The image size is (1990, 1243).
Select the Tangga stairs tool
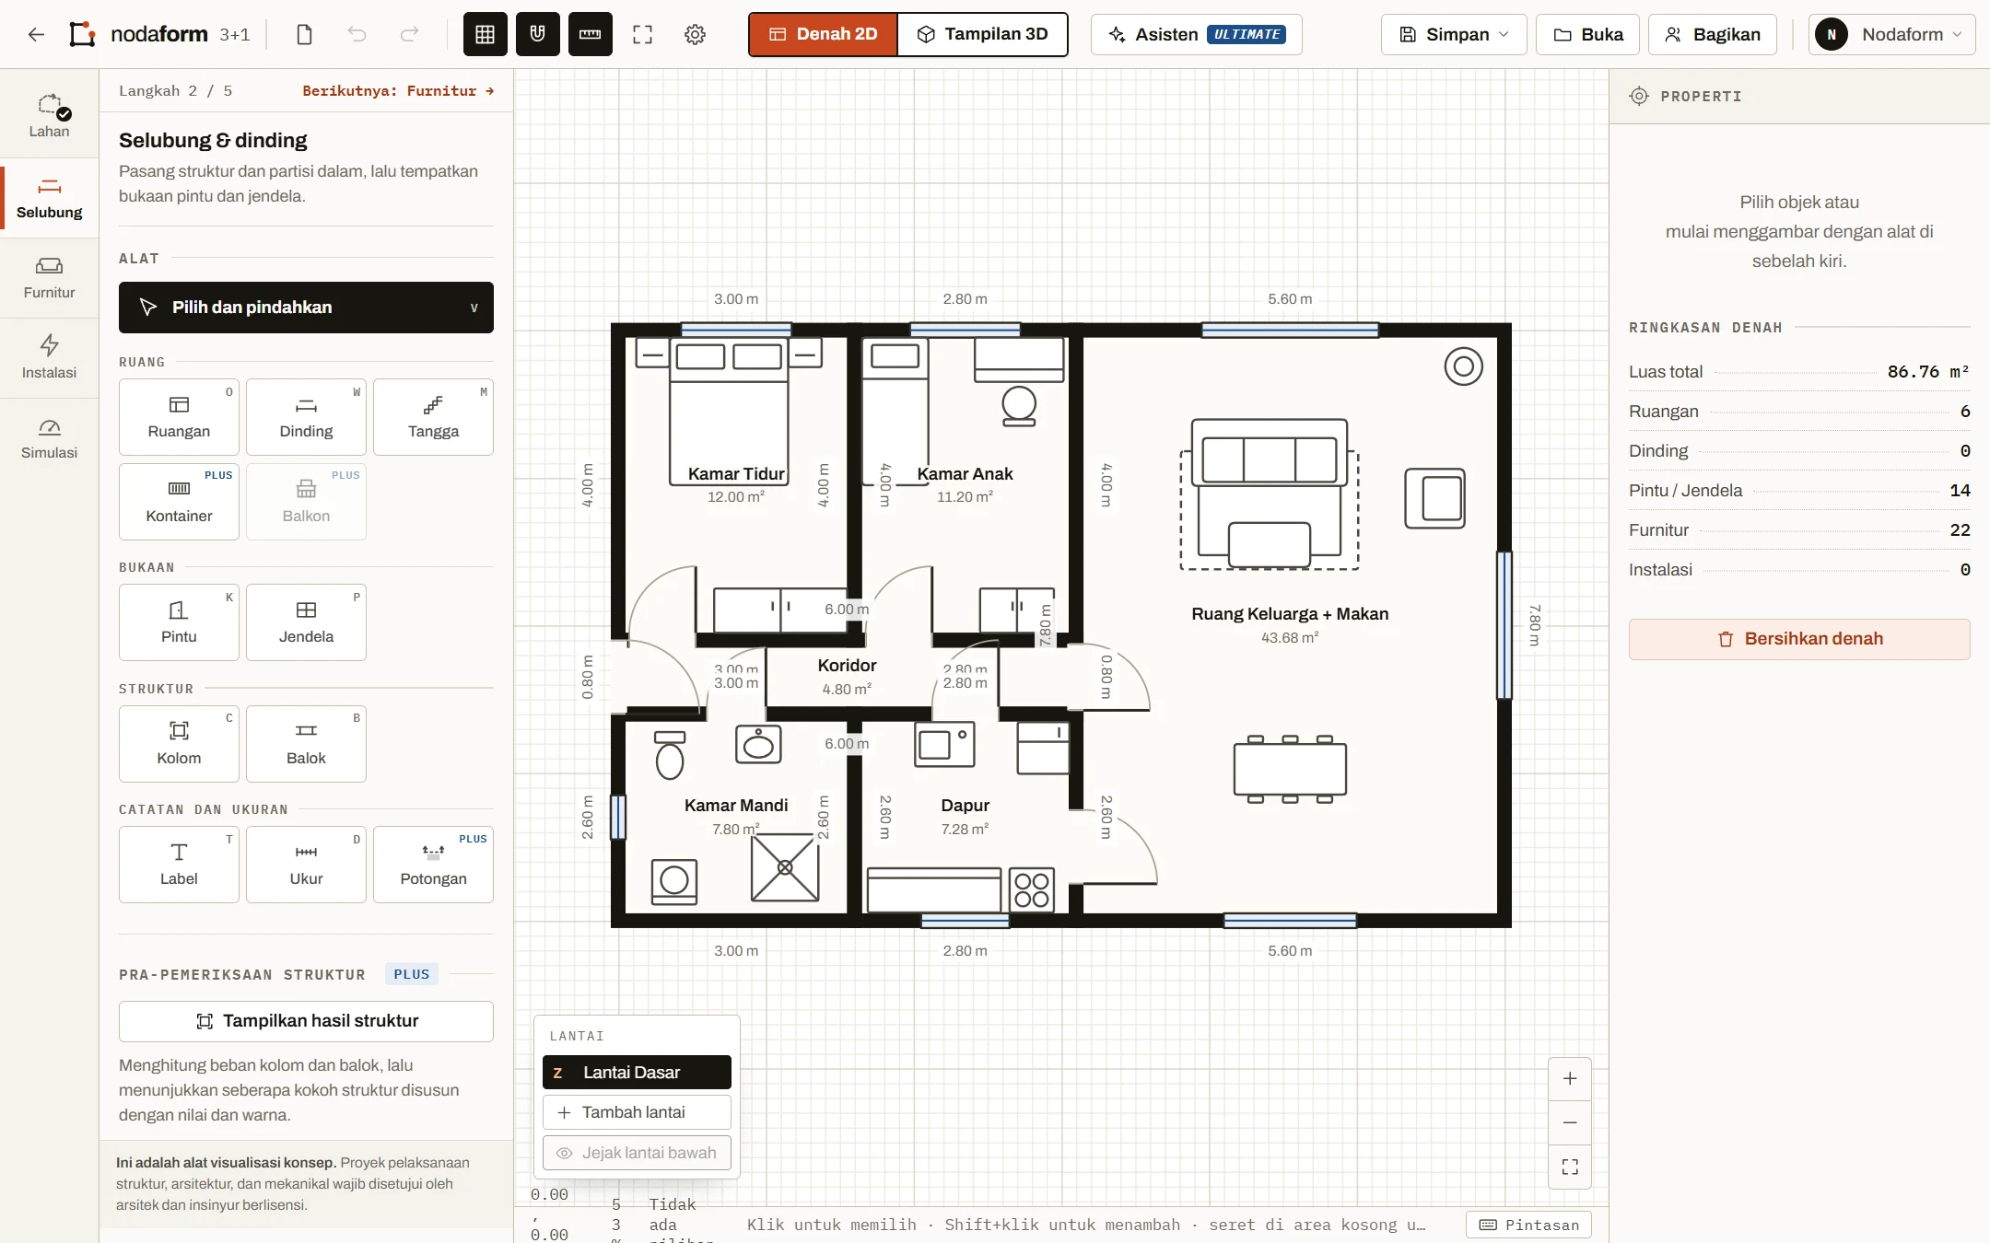click(x=433, y=417)
